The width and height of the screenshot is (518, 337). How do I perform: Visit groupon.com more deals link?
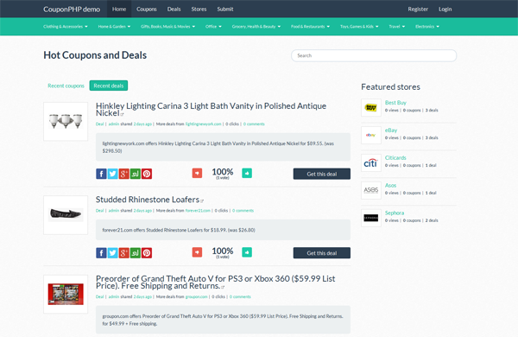[x=196, y=296]
